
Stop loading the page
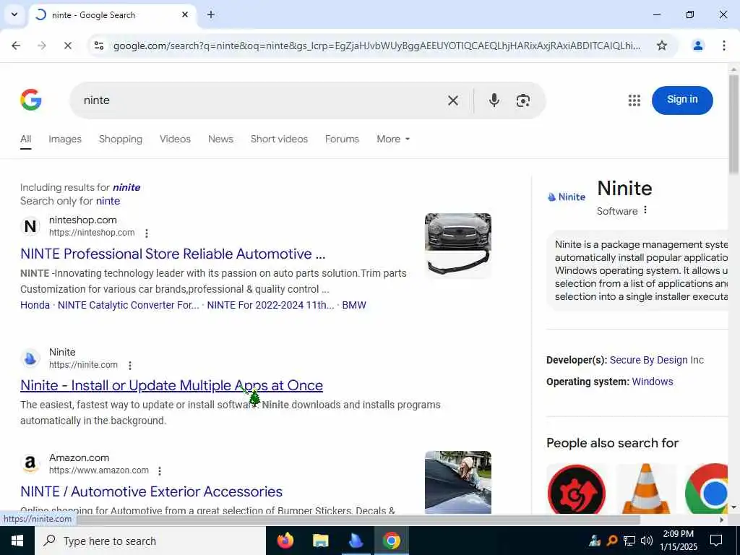click(67, 46)
